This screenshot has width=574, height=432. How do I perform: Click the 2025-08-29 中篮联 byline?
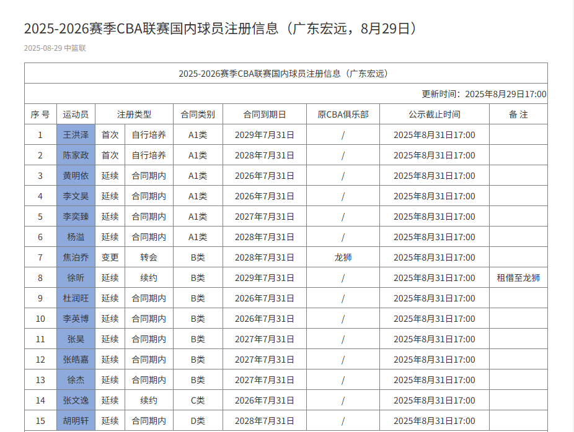coord(55,48)
